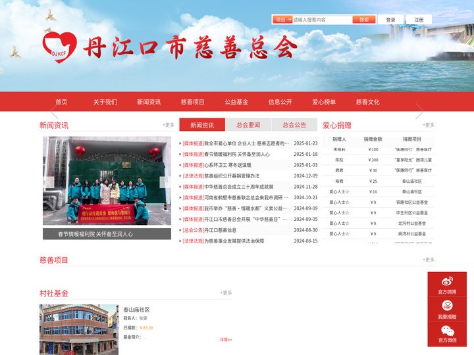474x355 pixels.
Task: Click the "童享阳光" 困境儿童 project cell
Action: [413, 160]
